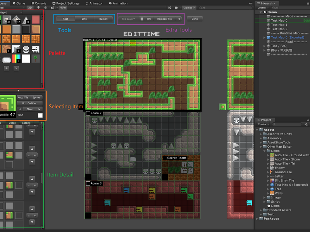Open the Hierarchy Create dropdown
310x232 pixels.
pyautogui.click(x=263, y=8)
